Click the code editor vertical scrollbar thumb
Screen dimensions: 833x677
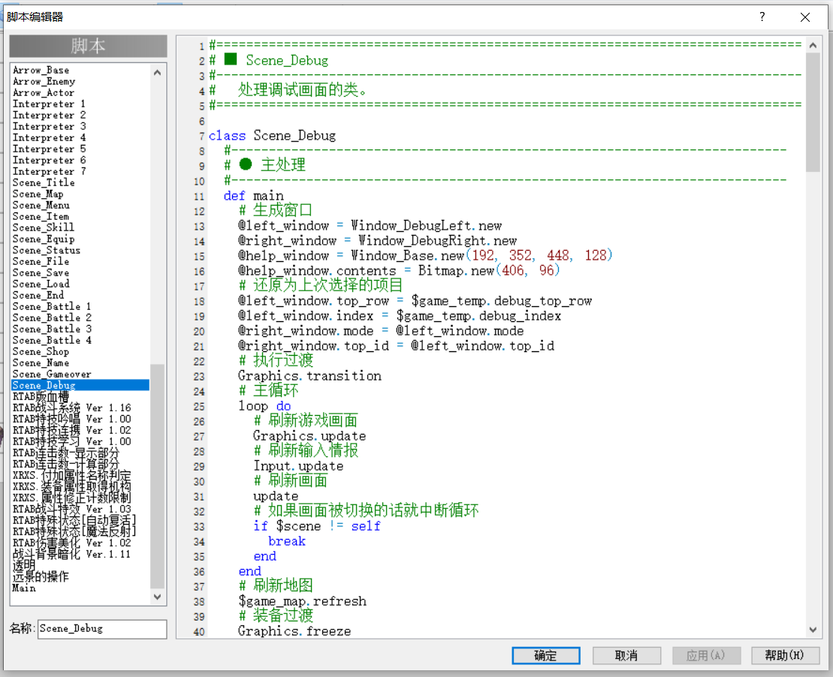[x=813, y=113]
